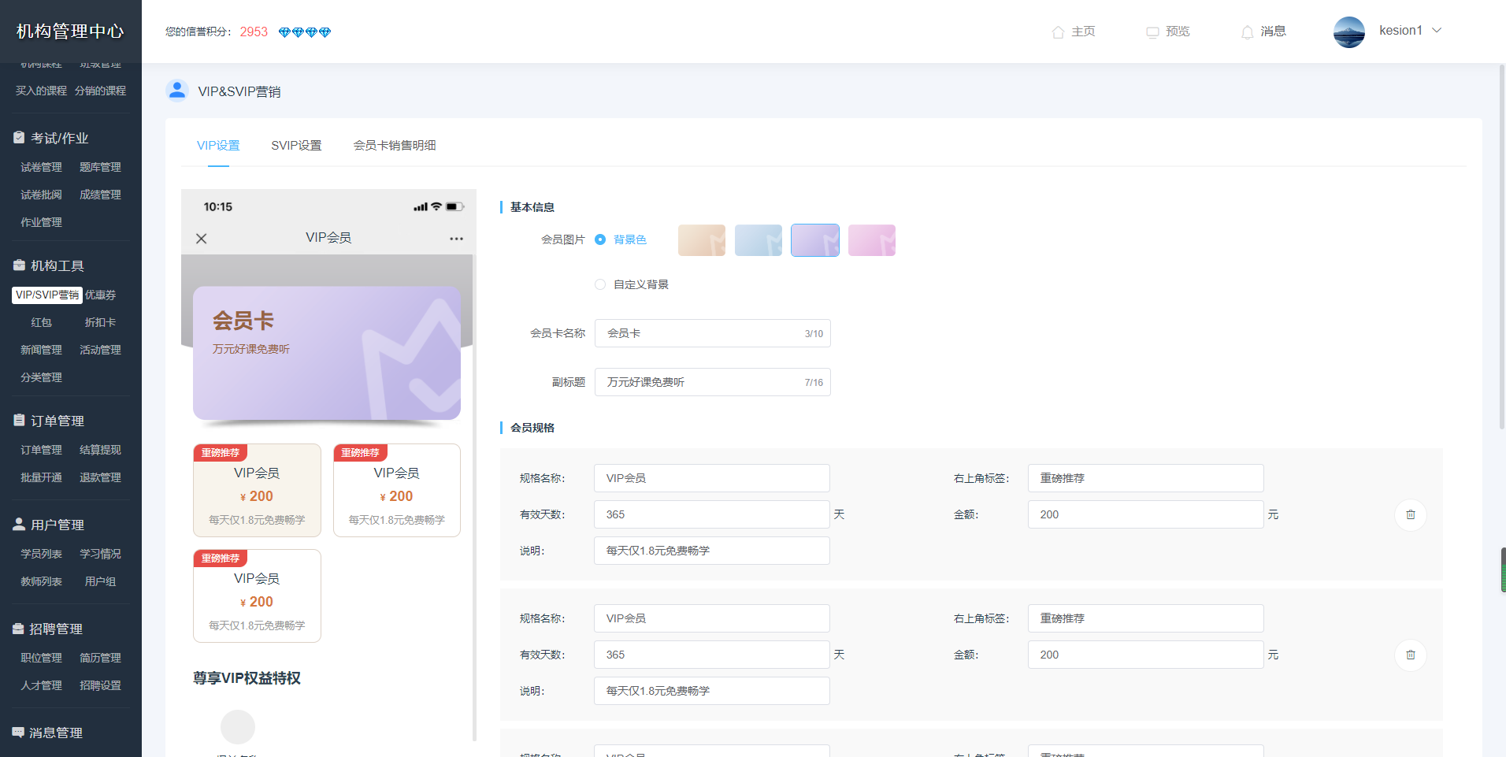Select the 背景色 radio button
This screenshot has height=757, width=1506.
tap(600, 239)
